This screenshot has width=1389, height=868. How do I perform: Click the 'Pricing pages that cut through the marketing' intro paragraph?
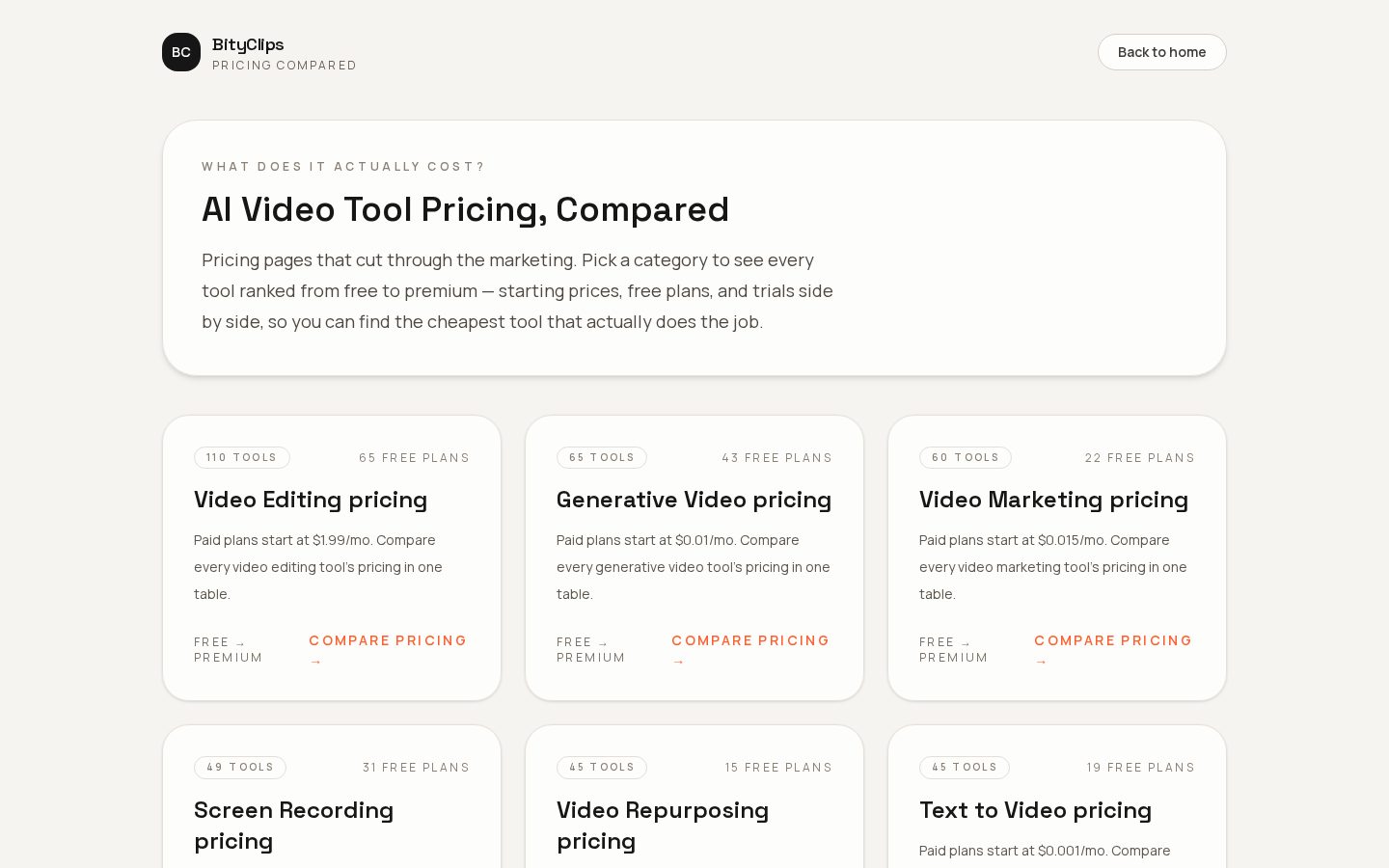point(517,290)
